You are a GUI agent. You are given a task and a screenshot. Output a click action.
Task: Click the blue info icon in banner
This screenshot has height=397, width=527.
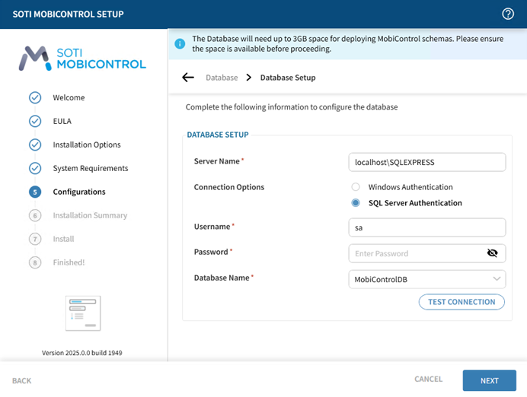[x=180, y=43]
